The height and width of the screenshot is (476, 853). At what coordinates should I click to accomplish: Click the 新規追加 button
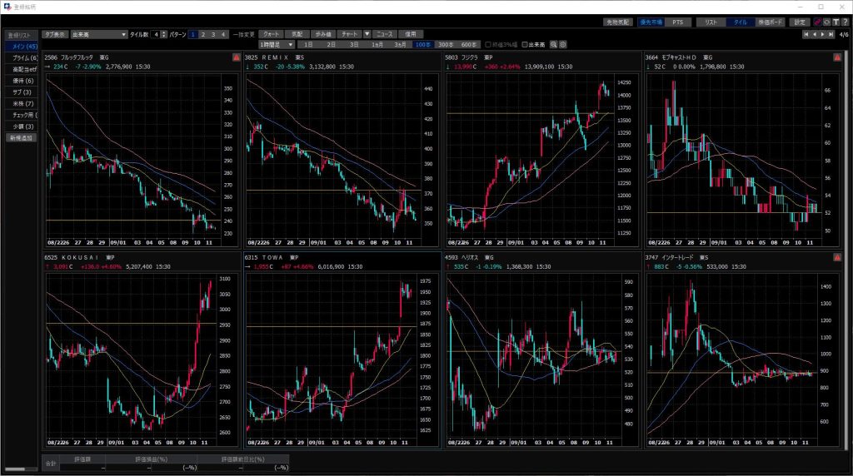[21, 137]
